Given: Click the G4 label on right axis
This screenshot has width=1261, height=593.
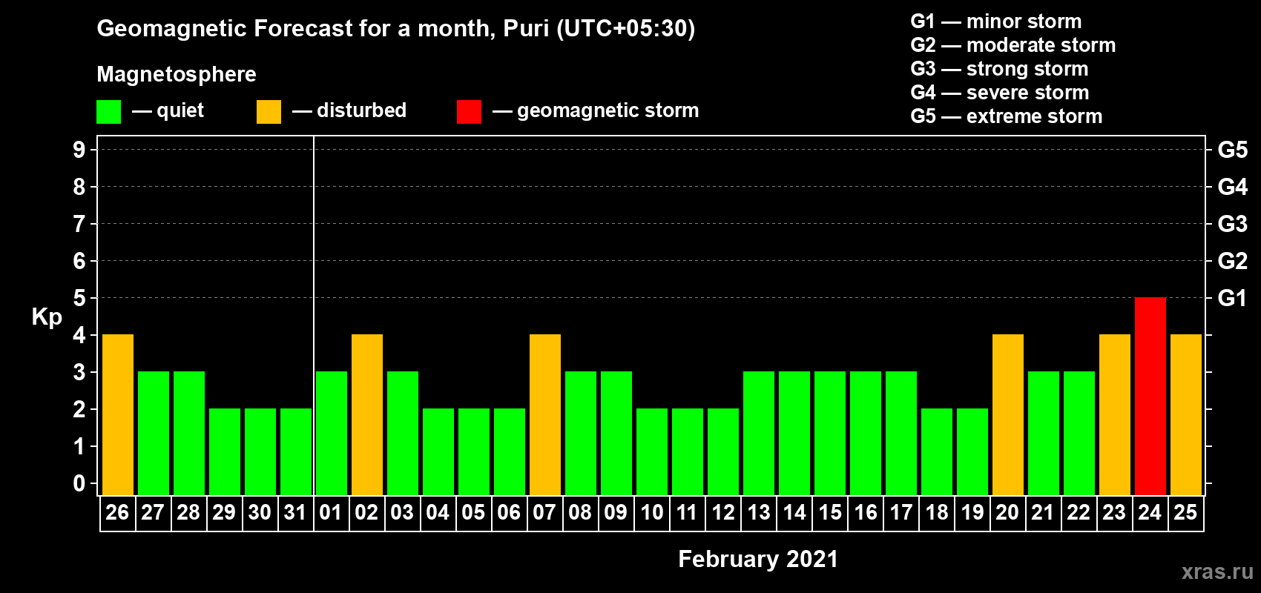Looking at the screenshot, I should click(1232, 187).
